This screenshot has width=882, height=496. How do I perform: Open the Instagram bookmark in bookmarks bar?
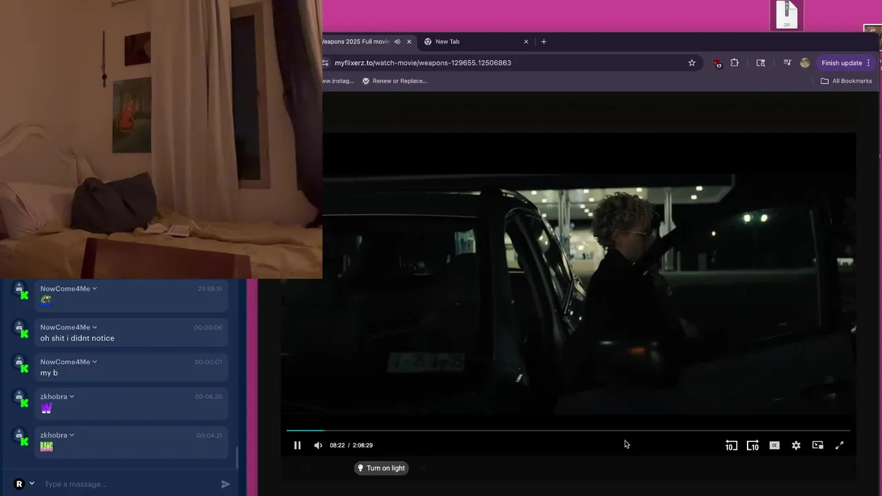click(338, 81)
